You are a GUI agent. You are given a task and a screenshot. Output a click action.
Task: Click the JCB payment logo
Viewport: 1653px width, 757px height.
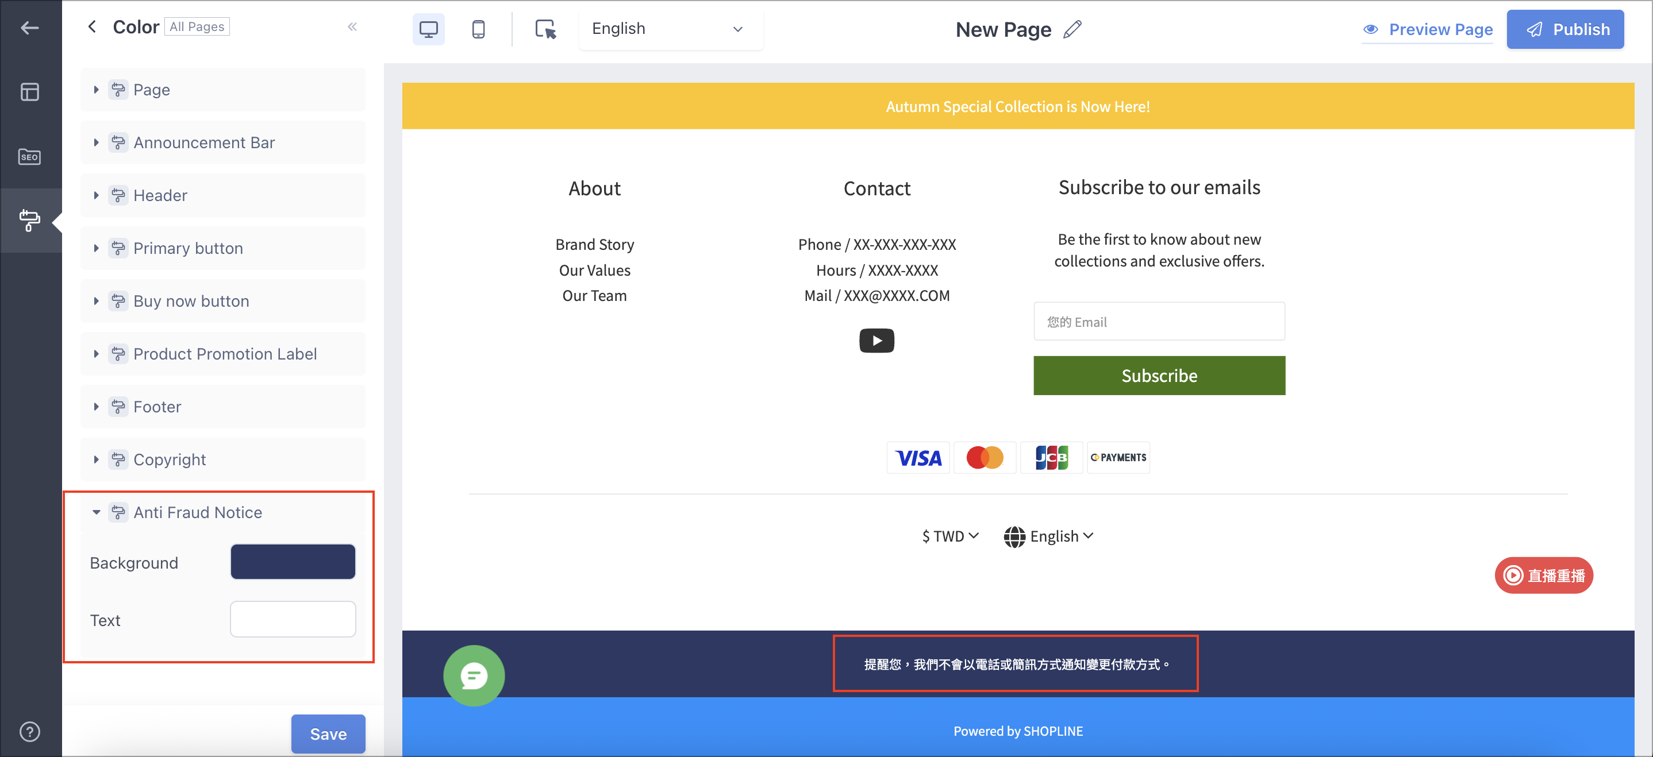1051,458
